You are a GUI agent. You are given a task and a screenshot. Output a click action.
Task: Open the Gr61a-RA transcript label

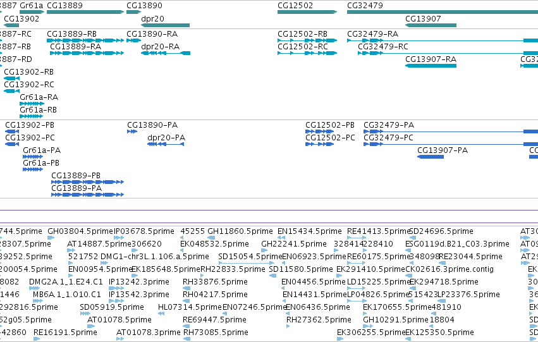click(x=39, y=97)
